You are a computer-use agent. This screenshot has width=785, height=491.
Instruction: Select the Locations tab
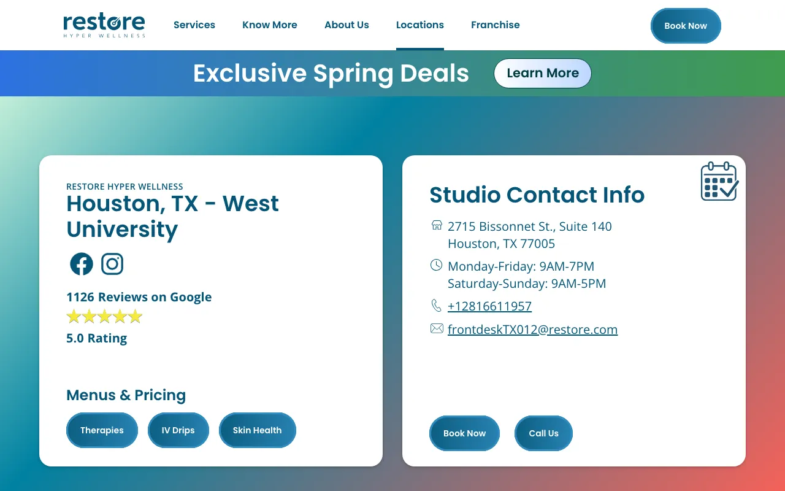click(419, 25)
